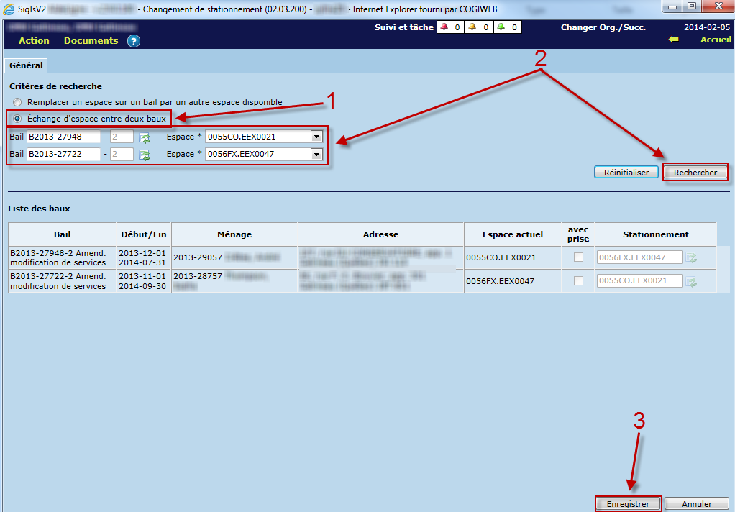The height and width of the screenshot is (512, 735).
Task: Click the Rechercher button
Action: [695, 173]
